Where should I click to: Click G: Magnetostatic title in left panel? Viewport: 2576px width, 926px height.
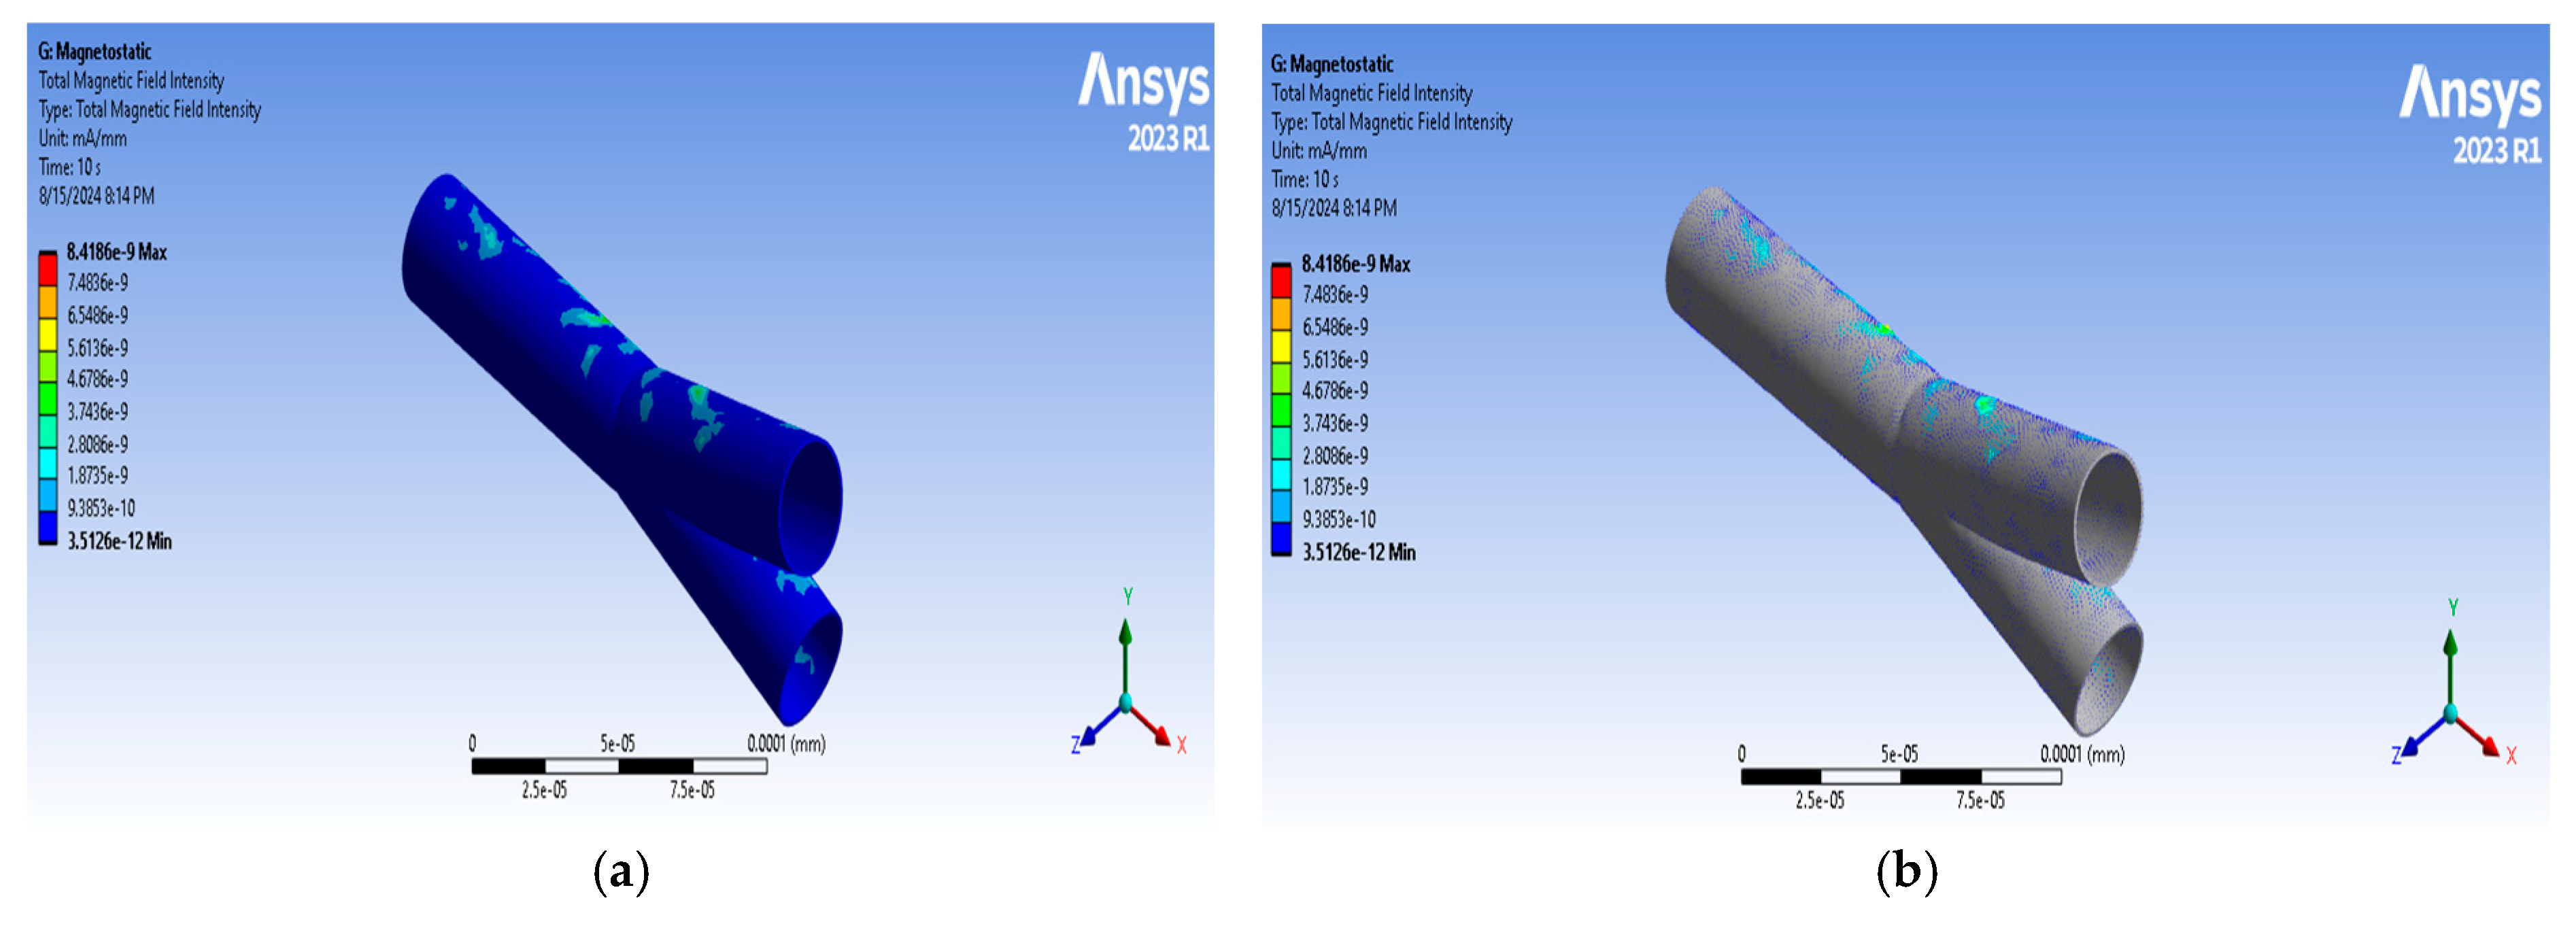[x=95, y=52]
